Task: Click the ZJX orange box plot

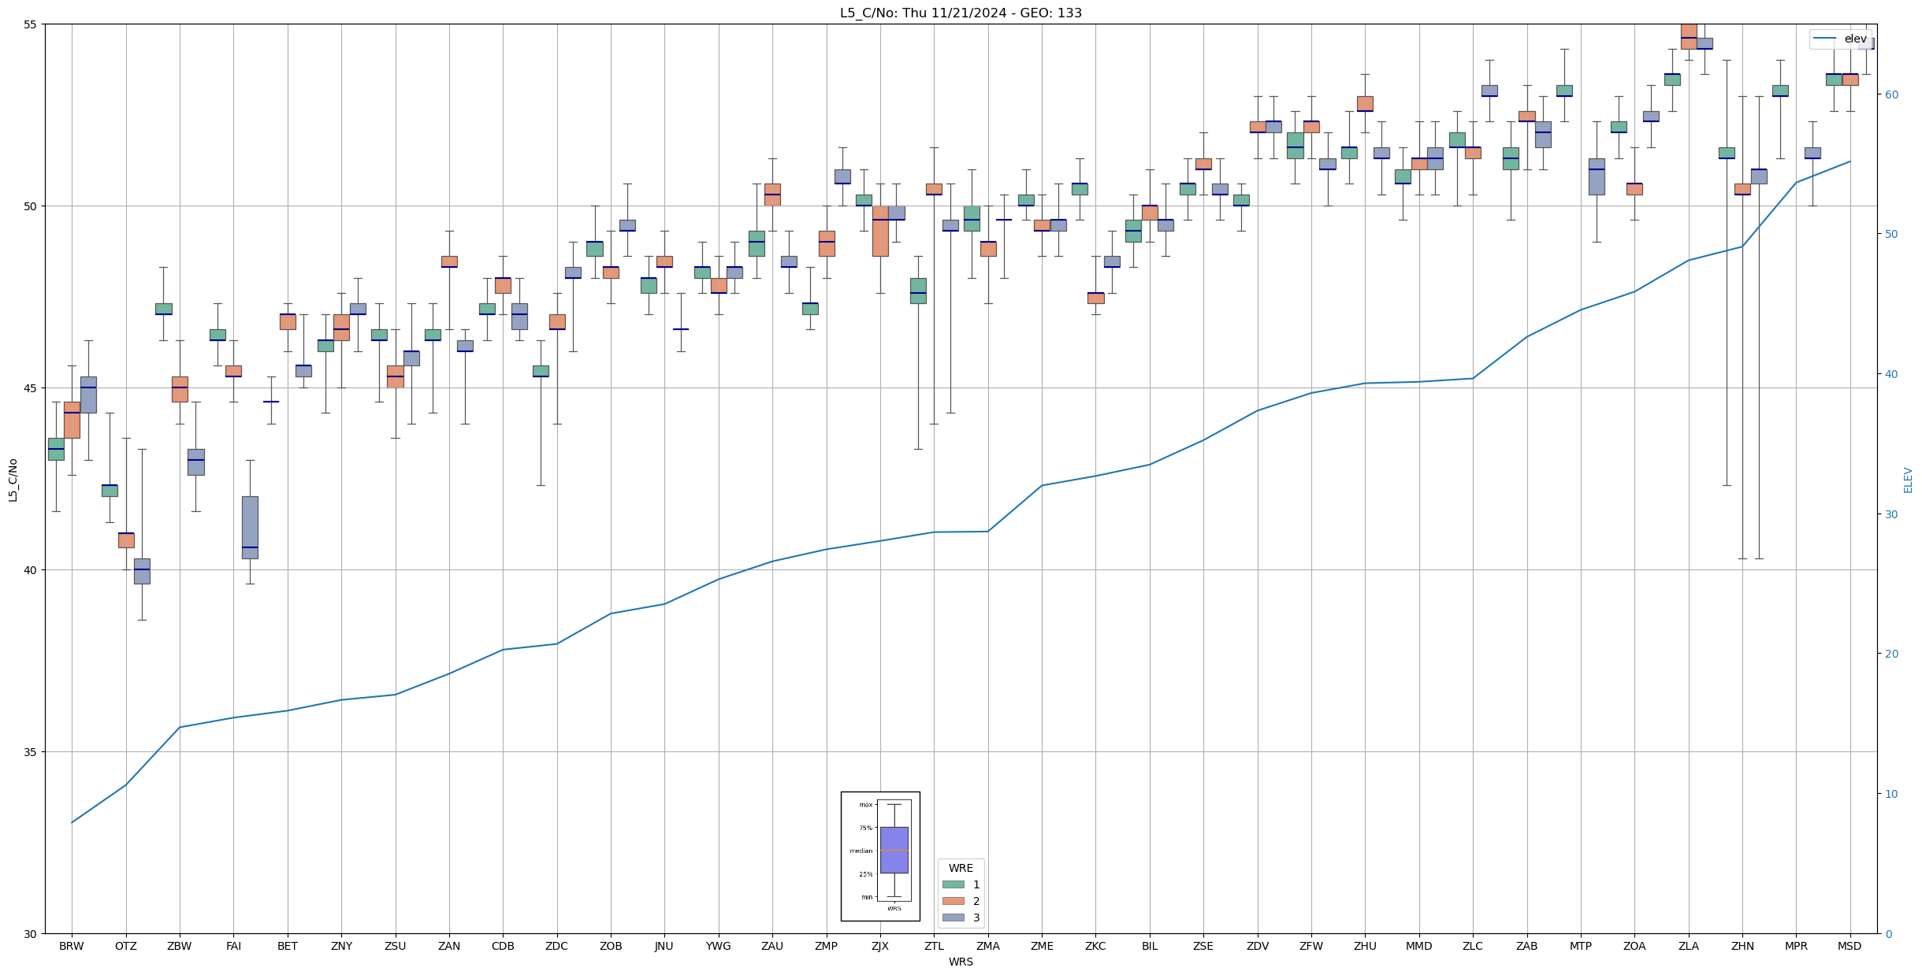Action: 880,232
